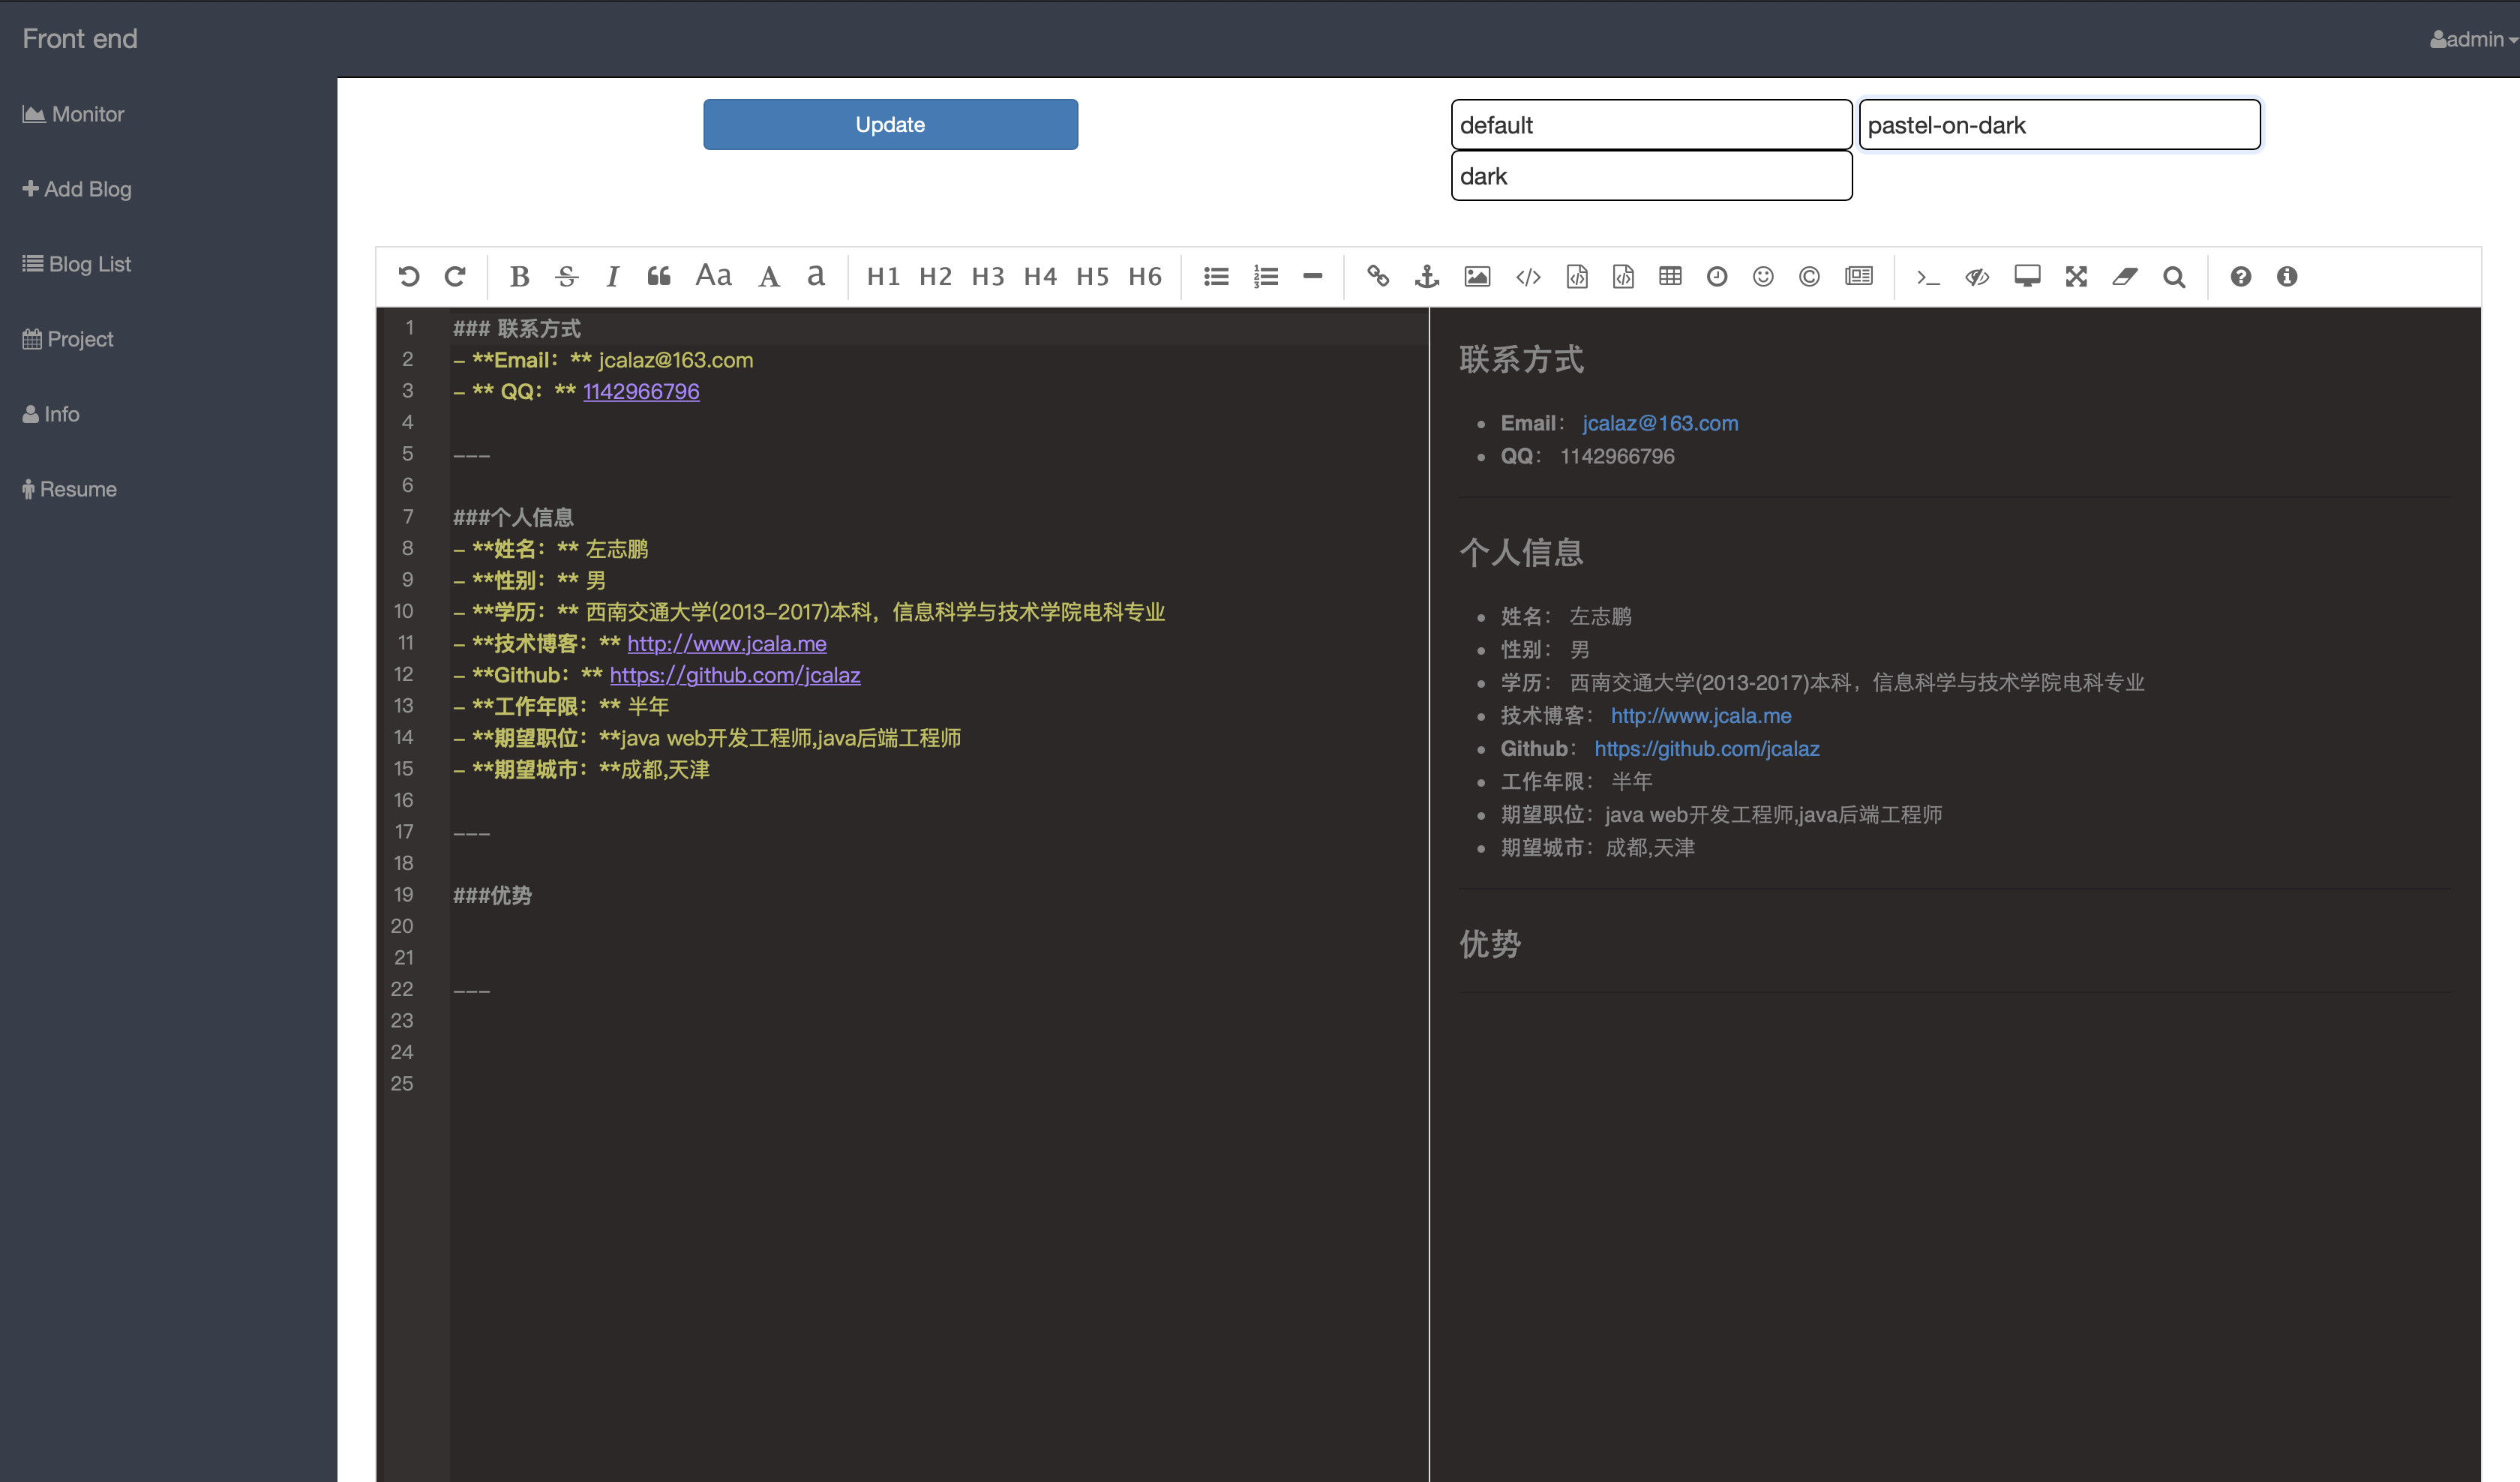The image size is (2520, 1482).
Task: Insert an emoji with smiley icon
Action: point(1763,276)
